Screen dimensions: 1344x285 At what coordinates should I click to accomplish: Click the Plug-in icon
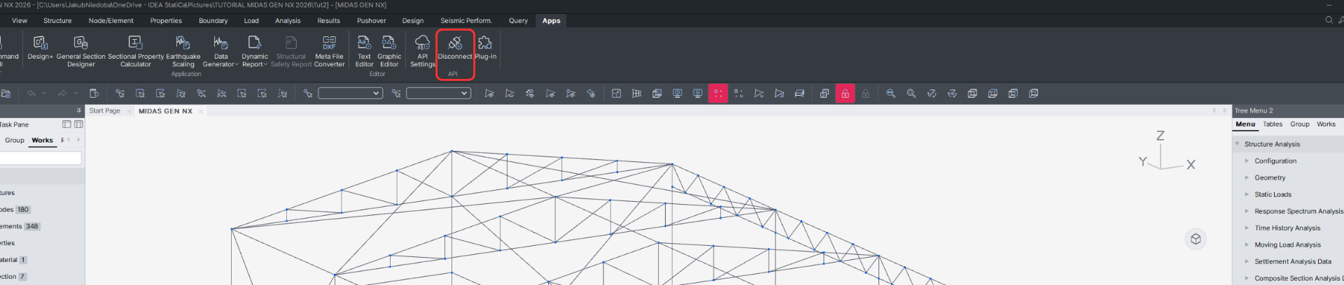coord(485,44)
